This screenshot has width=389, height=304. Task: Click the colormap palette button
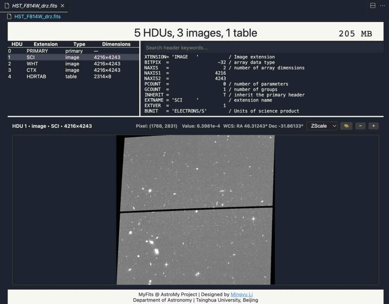click(346, 126)
